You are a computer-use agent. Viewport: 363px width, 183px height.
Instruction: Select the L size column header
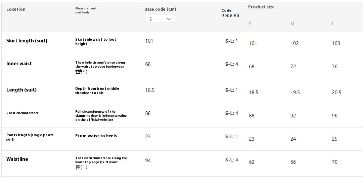pyautogui.click(x=333, y=24)
